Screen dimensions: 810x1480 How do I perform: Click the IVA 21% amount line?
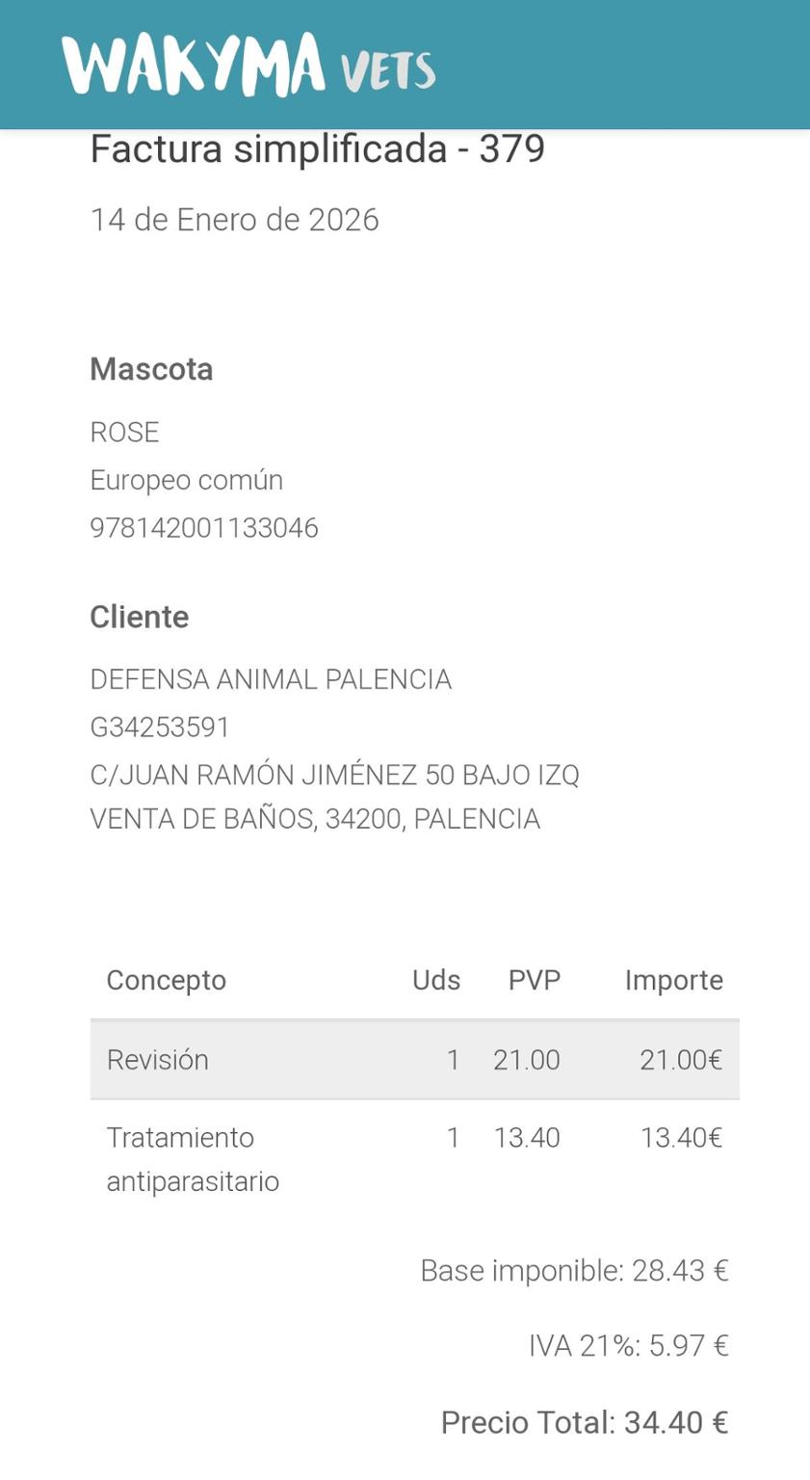tap(628, 1345)
